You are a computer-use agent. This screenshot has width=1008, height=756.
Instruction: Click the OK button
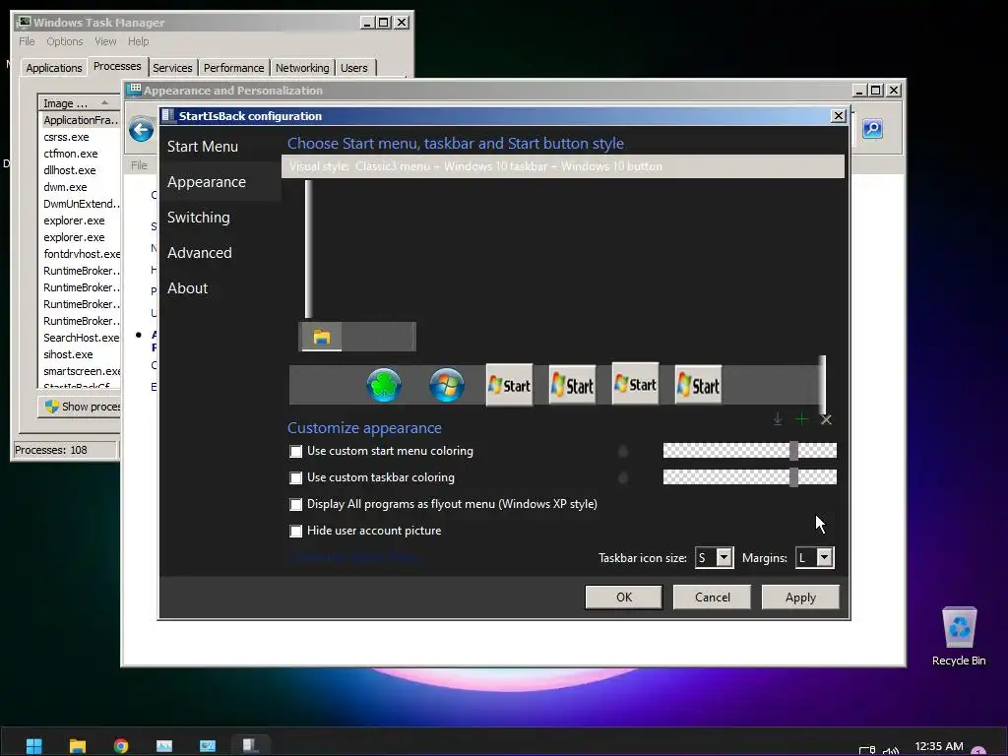(623, 598)
